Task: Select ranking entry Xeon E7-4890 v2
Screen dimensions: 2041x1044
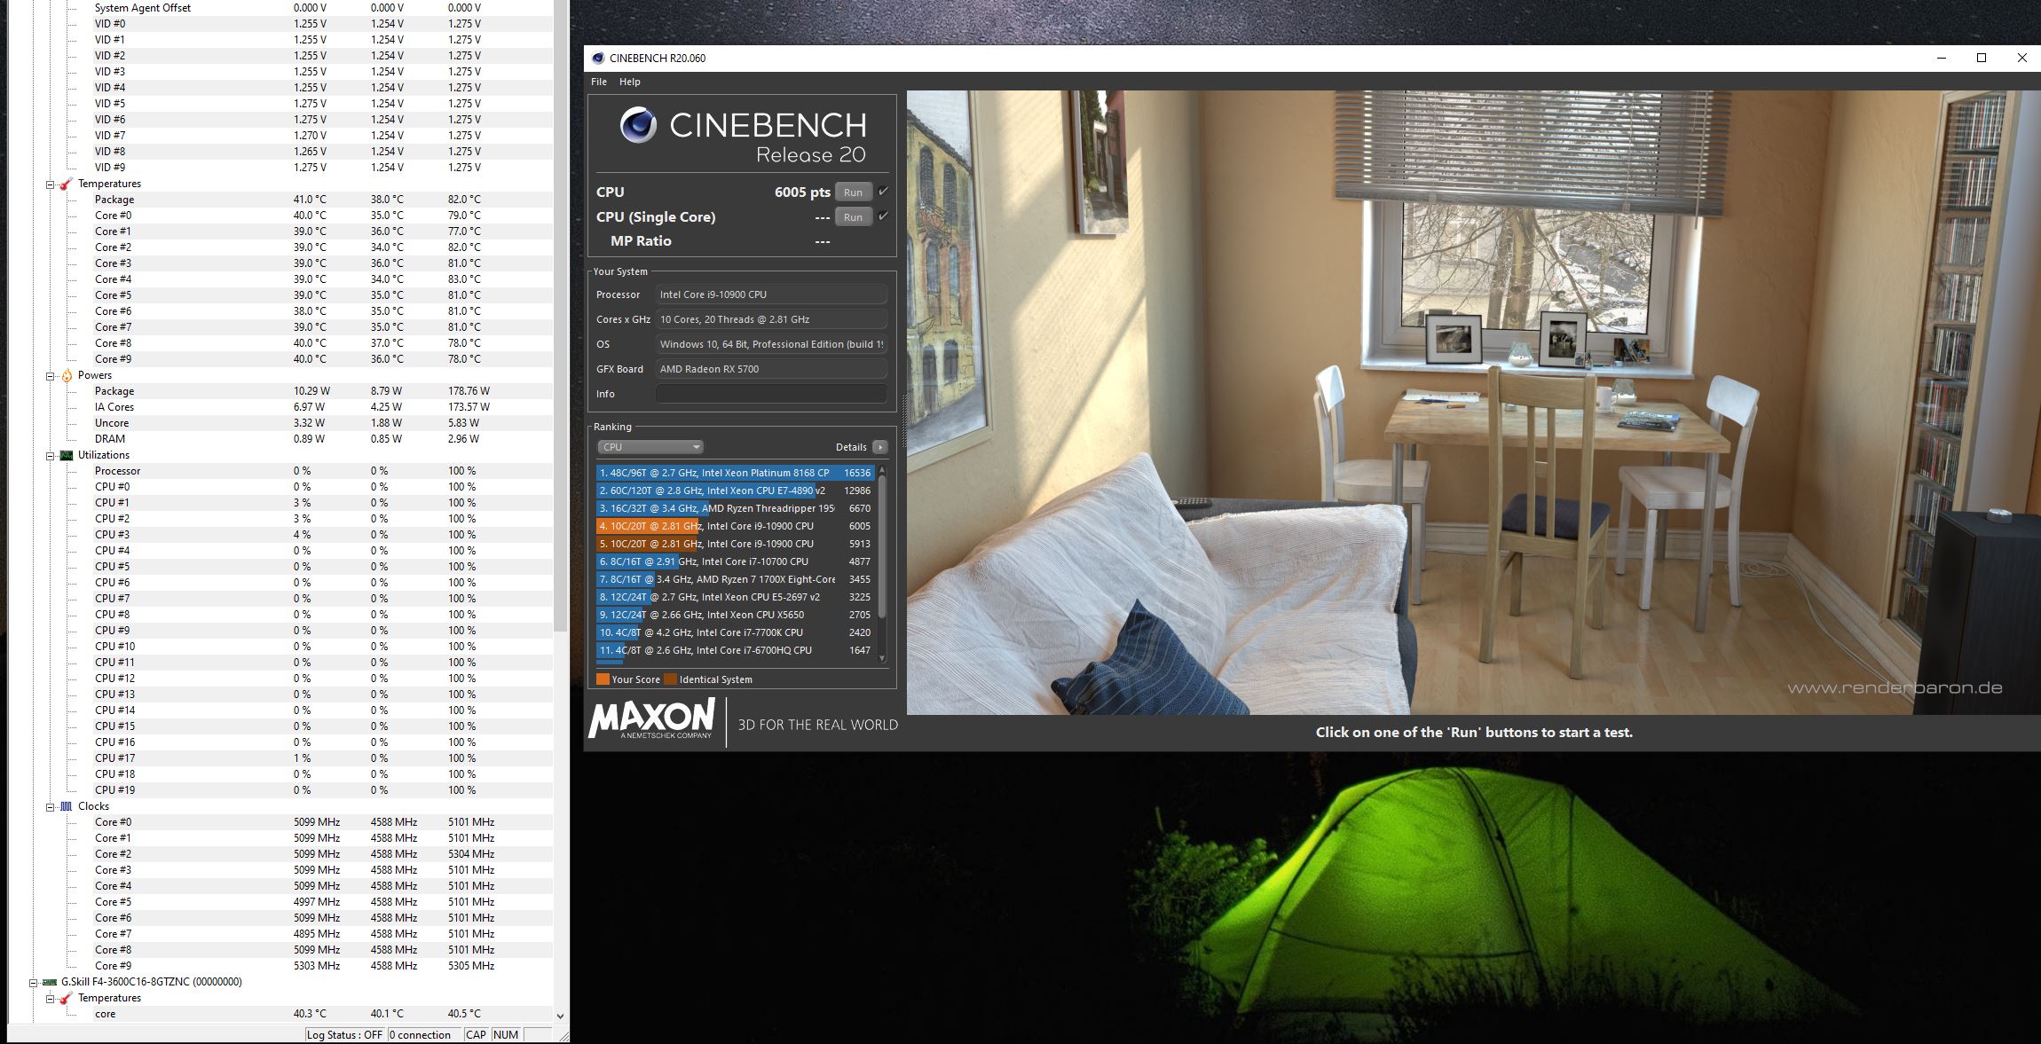Action: point(735,491)
